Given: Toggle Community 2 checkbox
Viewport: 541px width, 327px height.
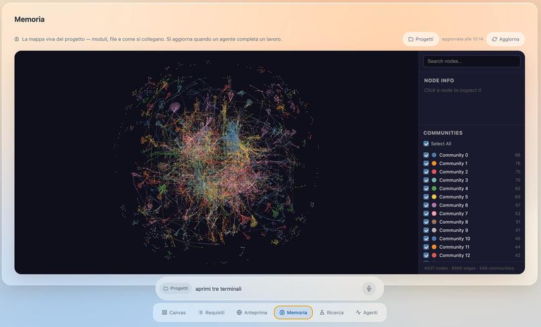Looking at the screenshot, I should point(426,172).
